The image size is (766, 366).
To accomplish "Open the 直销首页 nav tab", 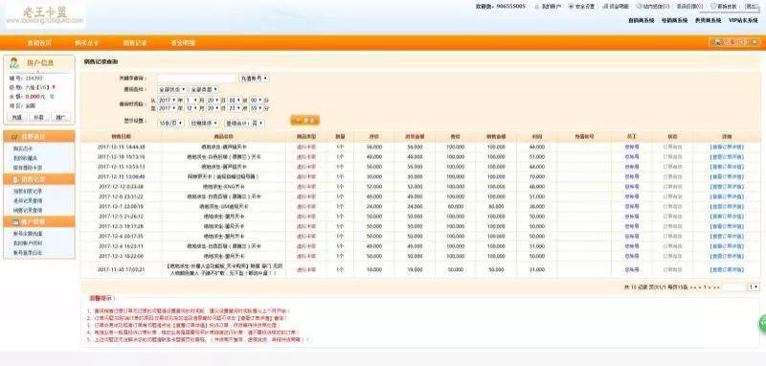I will click(x=39, y=42).
